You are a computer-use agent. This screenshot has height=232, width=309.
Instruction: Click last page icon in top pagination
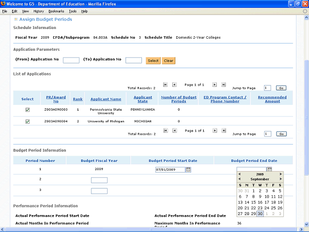[224, 85]
